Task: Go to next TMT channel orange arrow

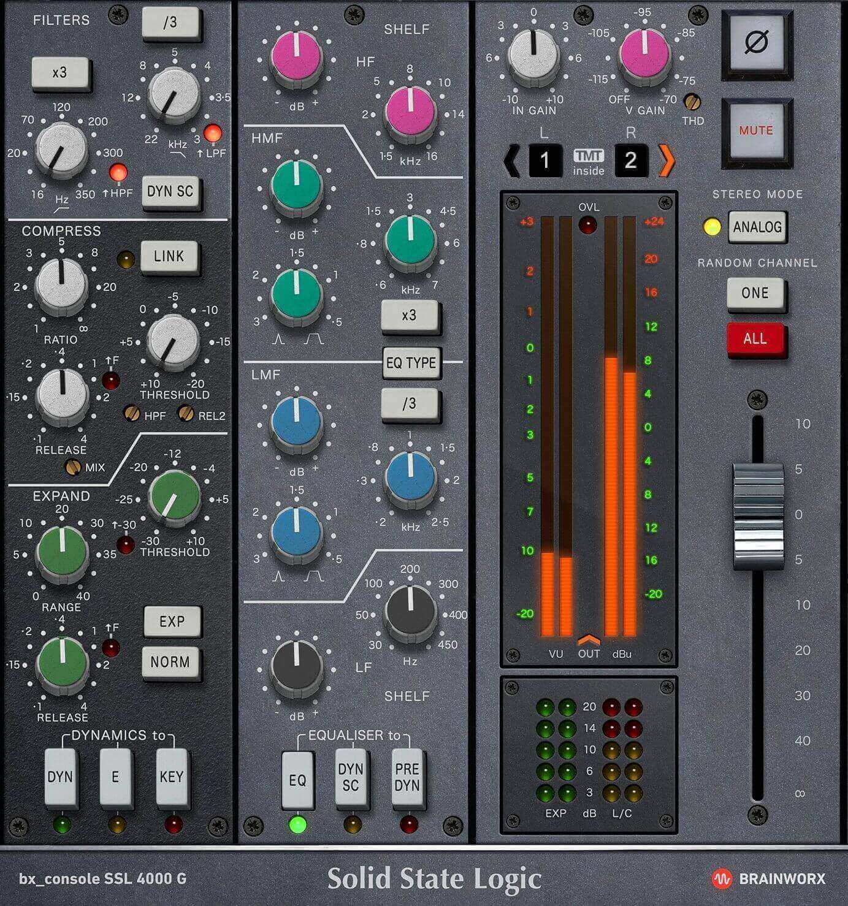Action: pos(667,161)
